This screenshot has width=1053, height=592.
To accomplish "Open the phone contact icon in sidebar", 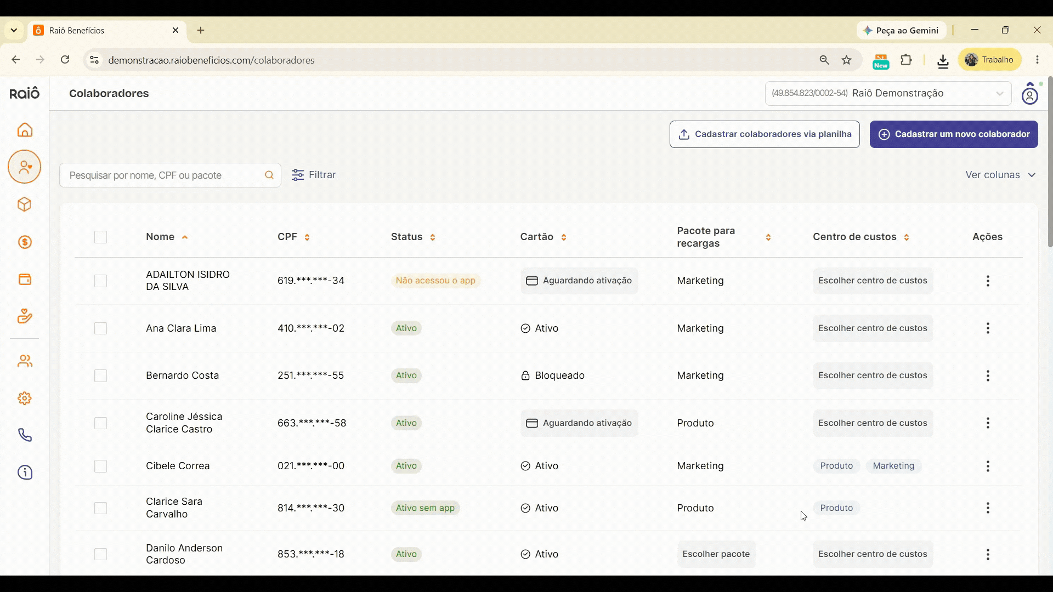I will [25, 435].
